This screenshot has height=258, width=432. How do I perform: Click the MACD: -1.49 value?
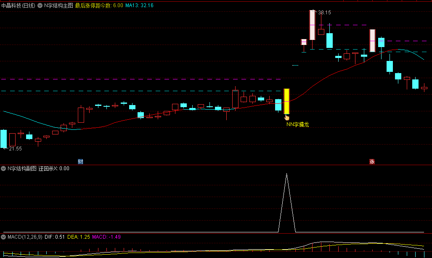coord(106,237)
